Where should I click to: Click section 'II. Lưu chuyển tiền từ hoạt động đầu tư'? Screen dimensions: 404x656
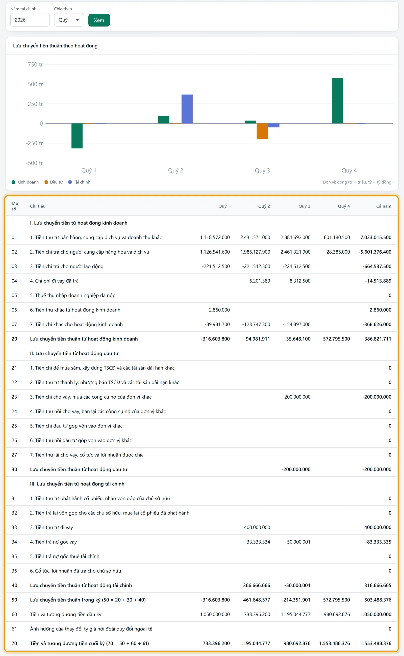(74, 353)
